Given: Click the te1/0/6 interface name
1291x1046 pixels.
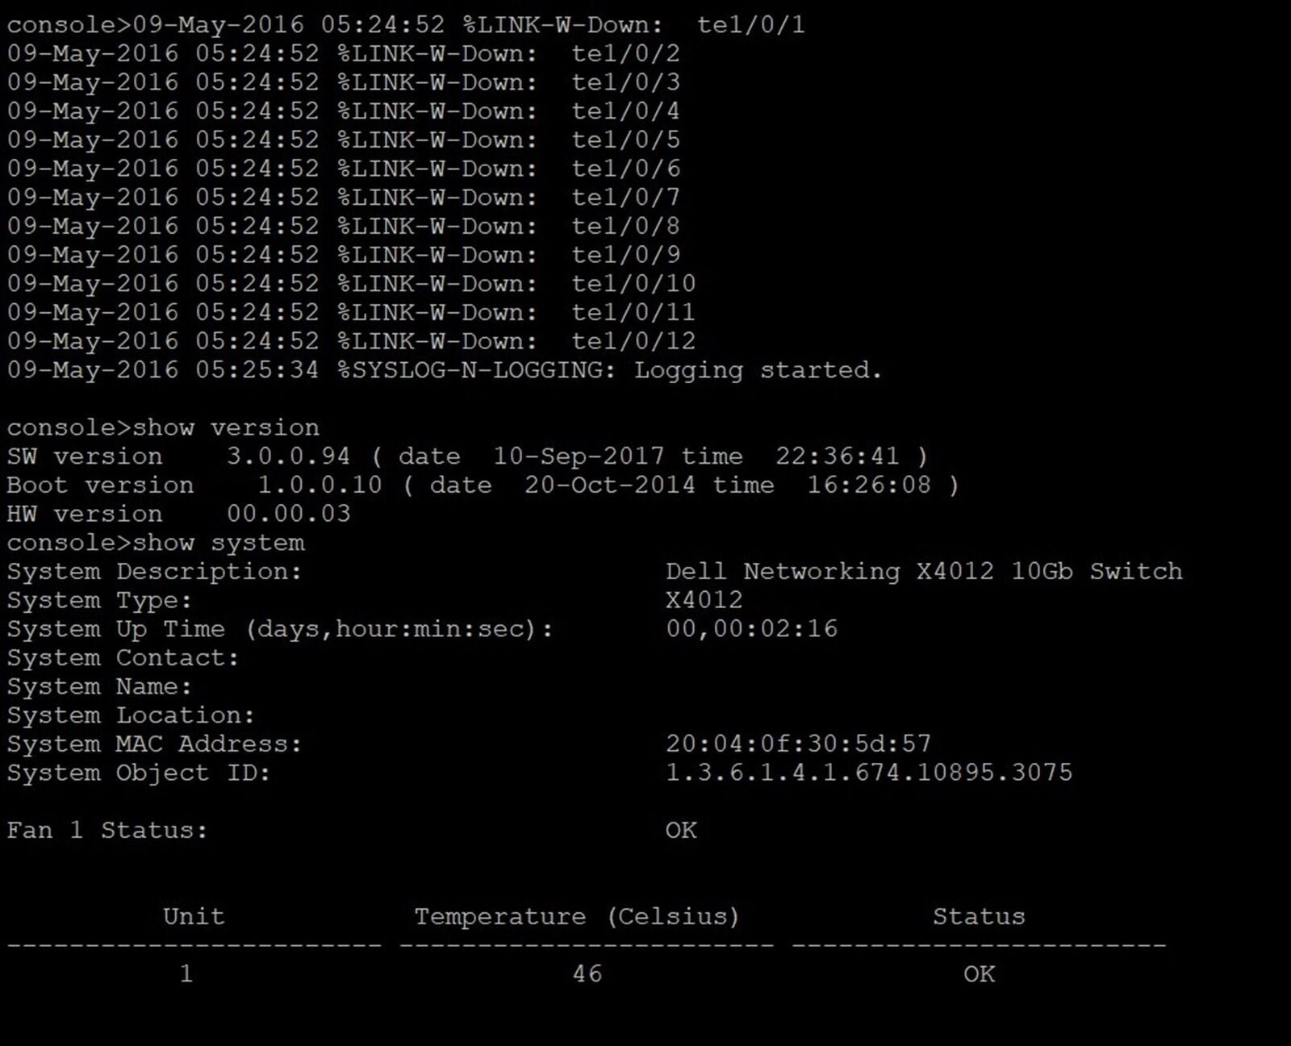Looking at the screenshot, I should [626, 169].
